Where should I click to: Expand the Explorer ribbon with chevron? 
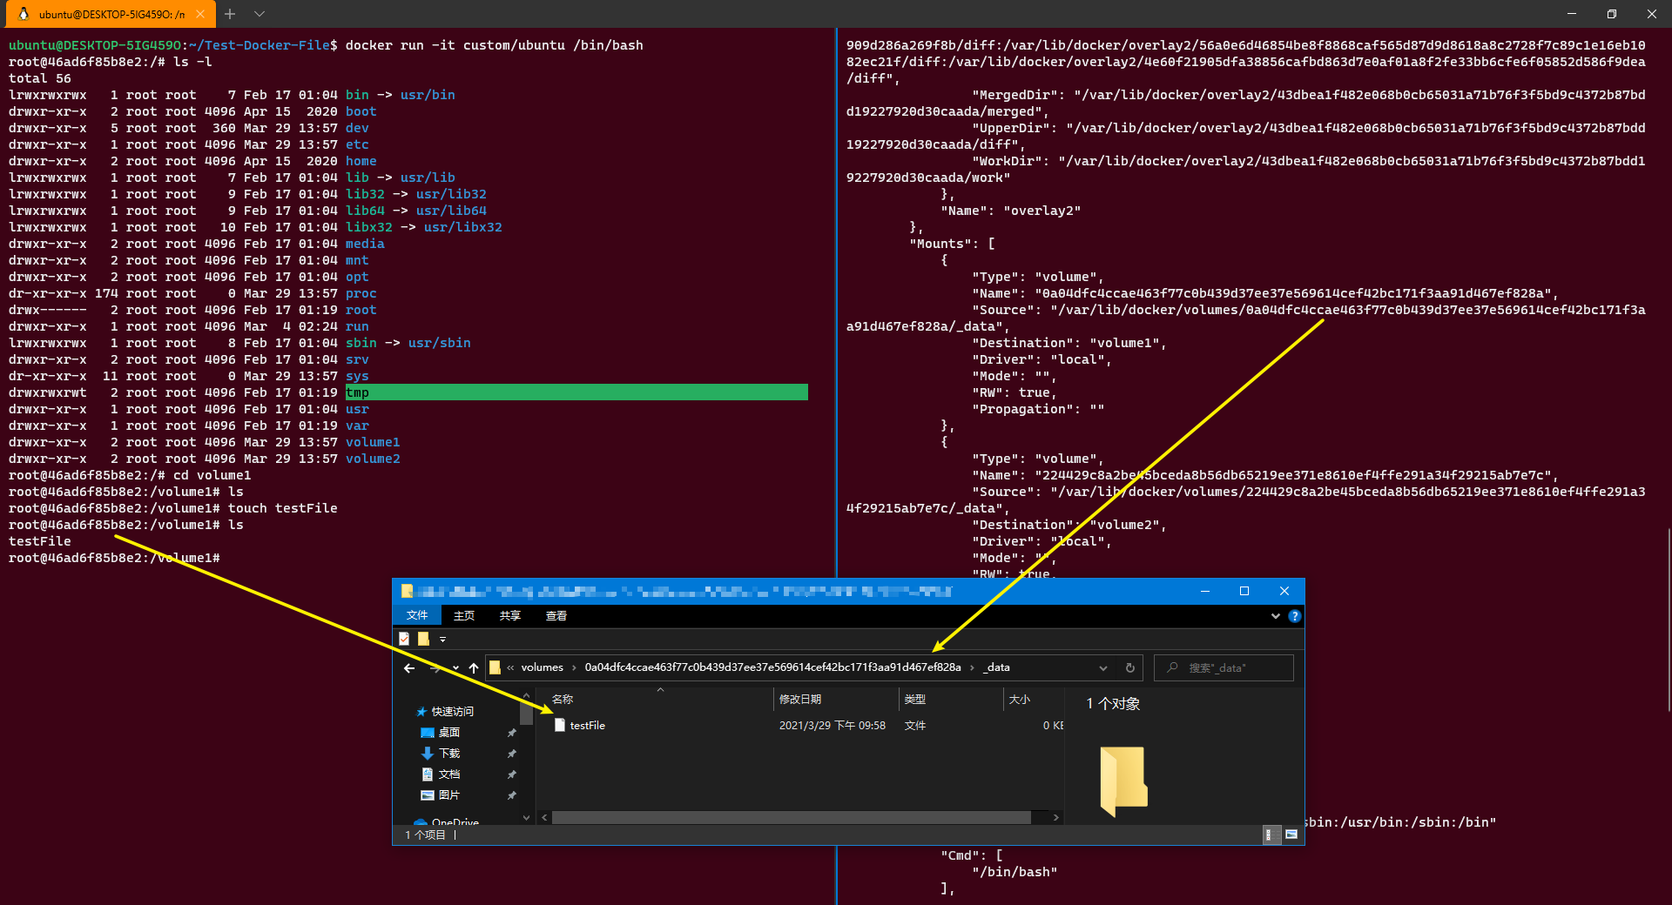[1276, 616]
